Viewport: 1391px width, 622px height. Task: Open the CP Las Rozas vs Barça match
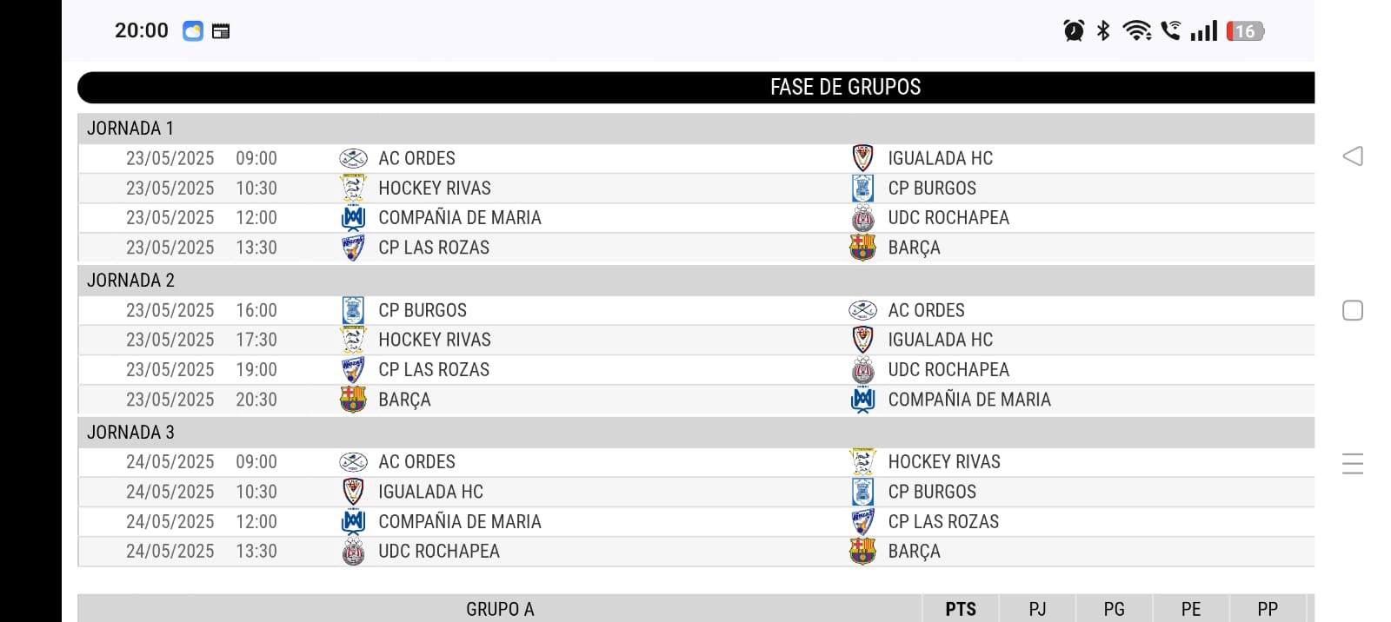pos(695,248)
